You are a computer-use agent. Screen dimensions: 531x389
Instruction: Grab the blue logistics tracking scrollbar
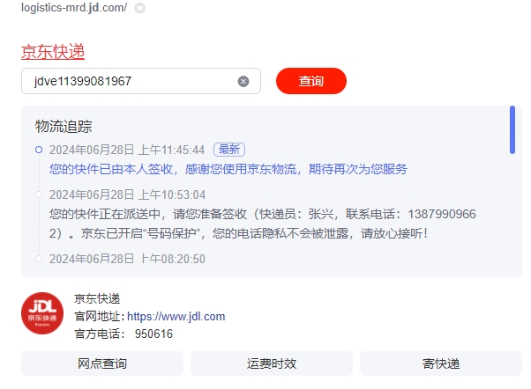[512, 129]
